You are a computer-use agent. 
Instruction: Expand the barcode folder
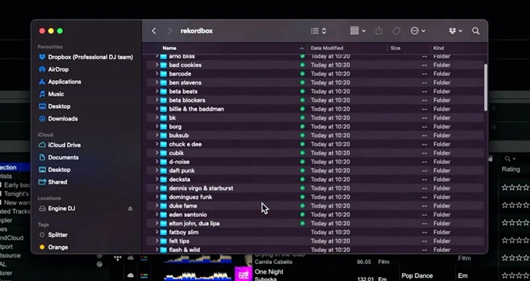pyautogui.click(x=157, y=74)
